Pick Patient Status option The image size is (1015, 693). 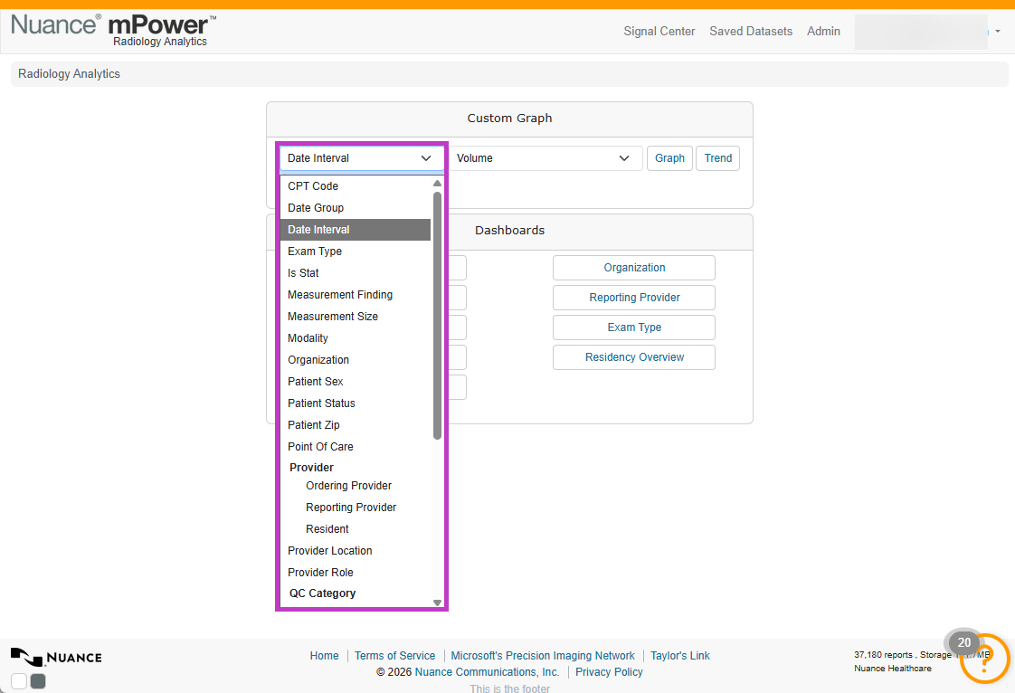point(356,403)
